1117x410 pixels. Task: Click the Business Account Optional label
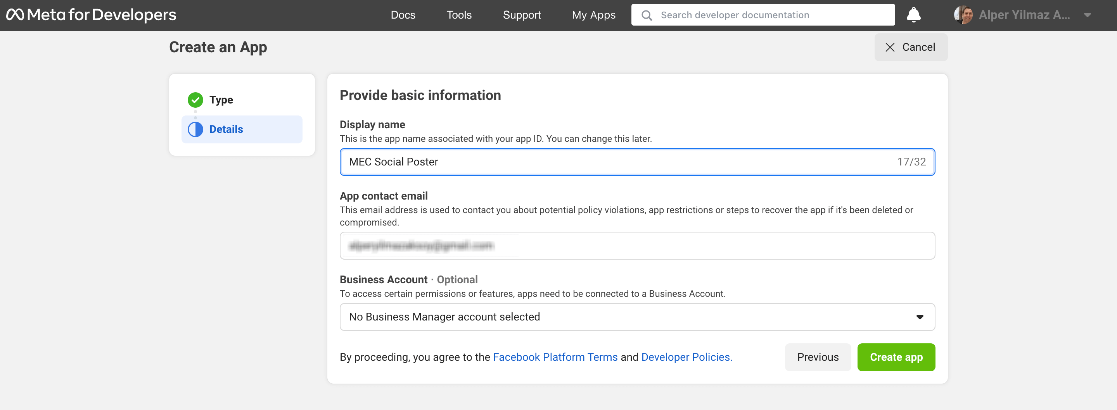point(408,279)
